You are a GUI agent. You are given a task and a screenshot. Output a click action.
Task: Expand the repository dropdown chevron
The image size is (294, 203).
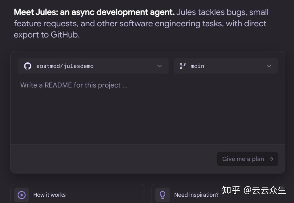point(159,66)
